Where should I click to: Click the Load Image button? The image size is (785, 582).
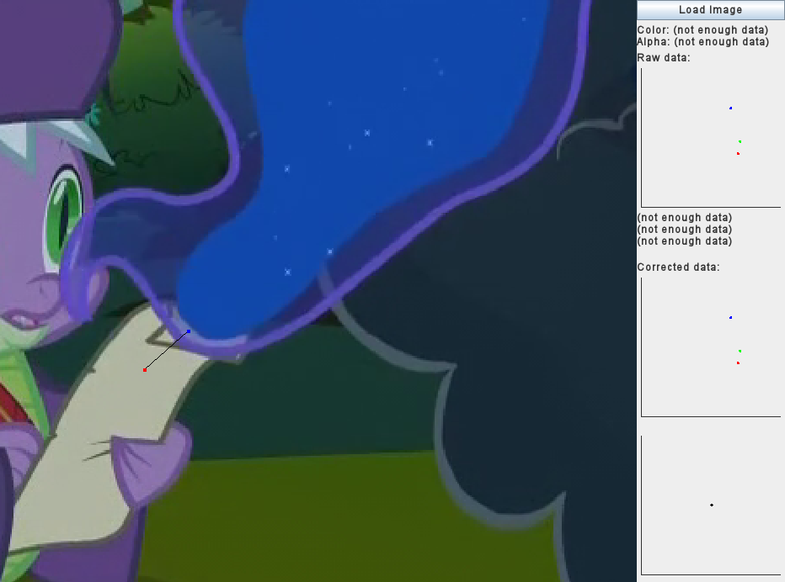(x=710, y=9)
